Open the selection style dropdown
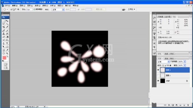Image resolution: width=193 pixels, height=108 pixels. point(58,10)
